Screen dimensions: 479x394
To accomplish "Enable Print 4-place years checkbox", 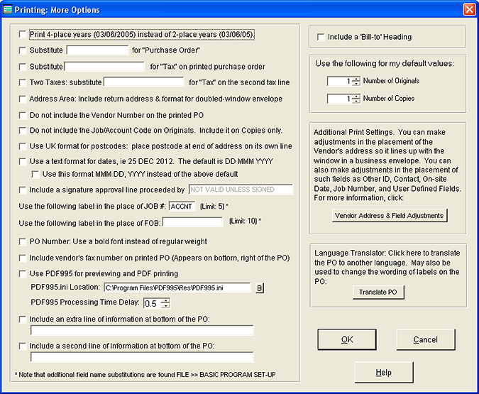I will pyautogui.click(x=23, y=34).
